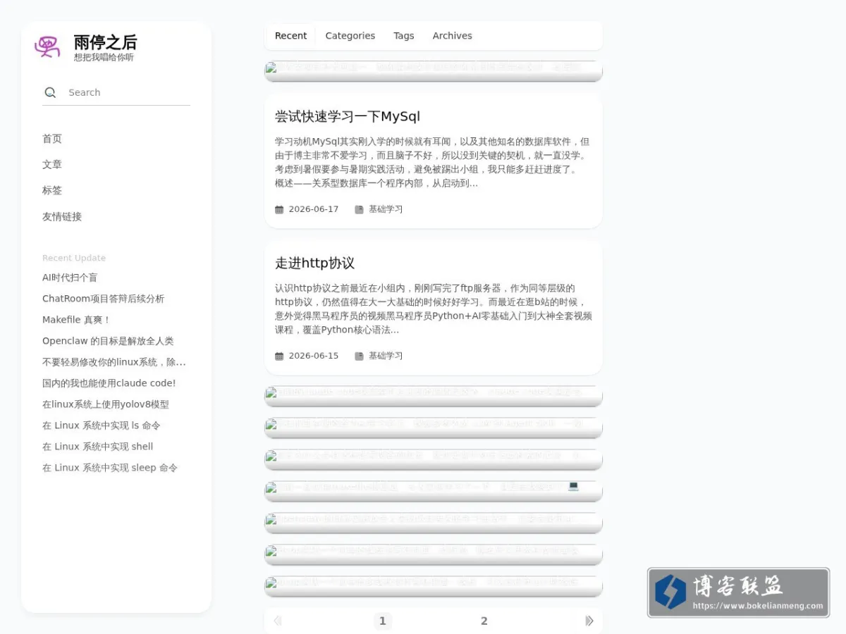Click the excerpt starting 学习动机MySql其实刚入学
846x634 pixels.
433,162
